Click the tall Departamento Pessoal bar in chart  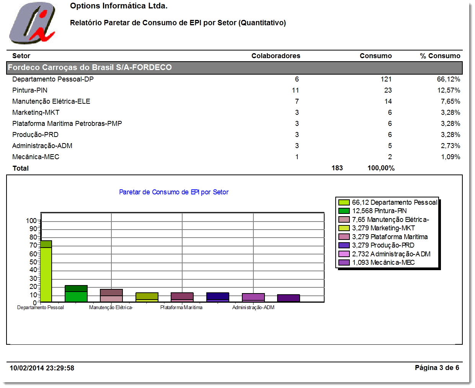(46, 271)
